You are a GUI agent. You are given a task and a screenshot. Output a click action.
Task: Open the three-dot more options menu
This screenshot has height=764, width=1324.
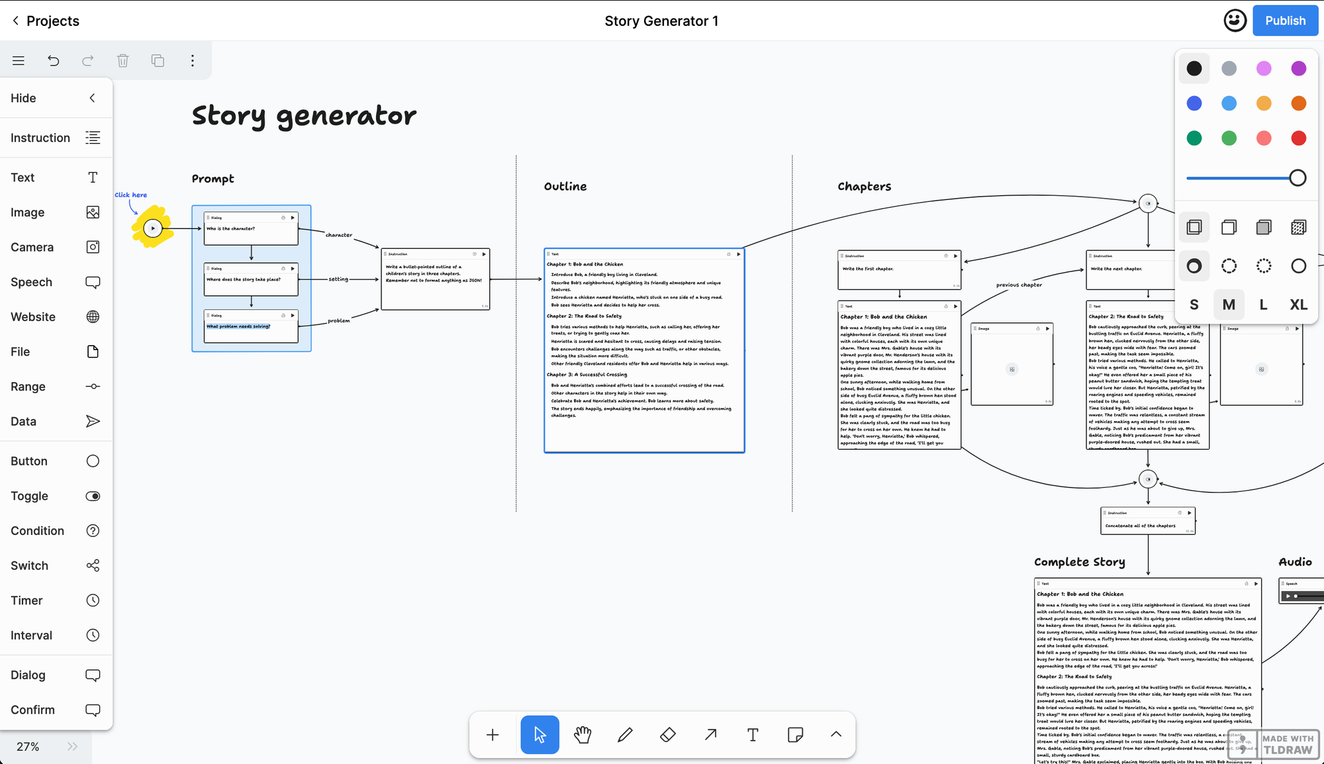click(x=193, y=61)
